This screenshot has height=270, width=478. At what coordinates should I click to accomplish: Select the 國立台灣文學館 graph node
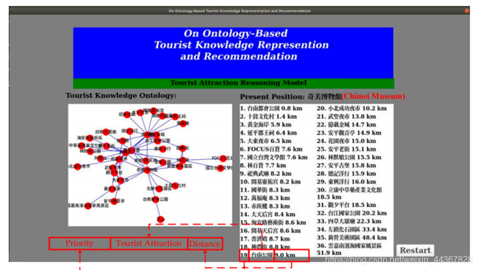pyautogui.click(x=220, y=168)
